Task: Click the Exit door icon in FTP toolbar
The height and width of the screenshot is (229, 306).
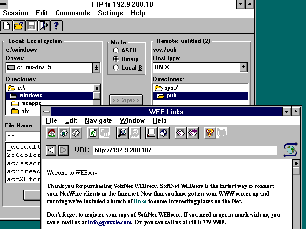Action: coord(44,26)
